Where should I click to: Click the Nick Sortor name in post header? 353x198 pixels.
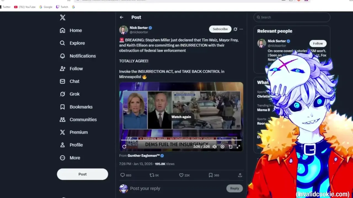pos(139,28)
